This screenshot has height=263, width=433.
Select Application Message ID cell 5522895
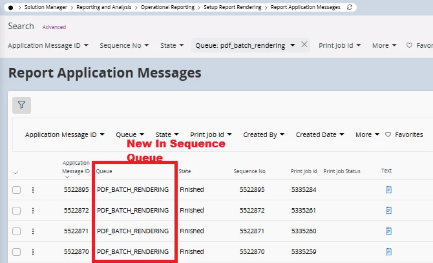(76, 189)
